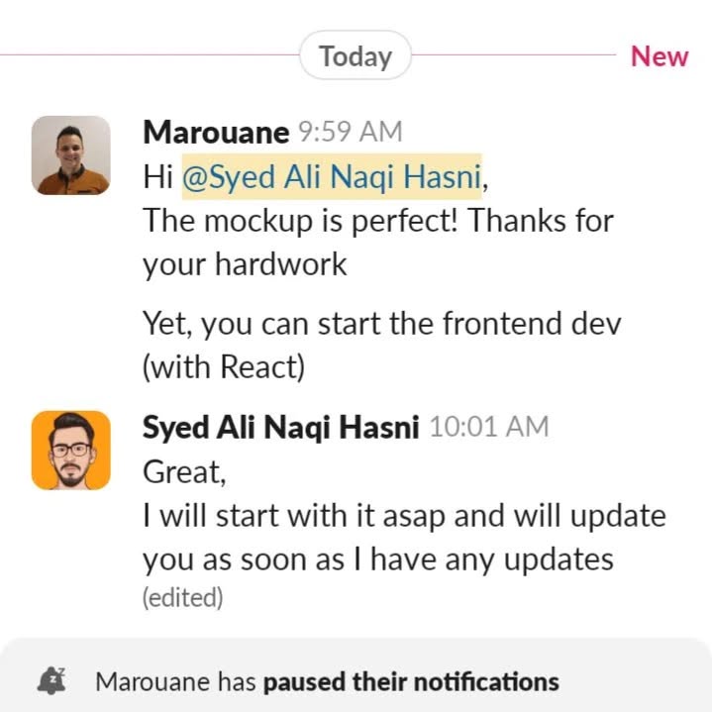The width and height of the screenshot is (712, 712).
Task: Click the bold "paused their notifications" text
Action: 411,682
